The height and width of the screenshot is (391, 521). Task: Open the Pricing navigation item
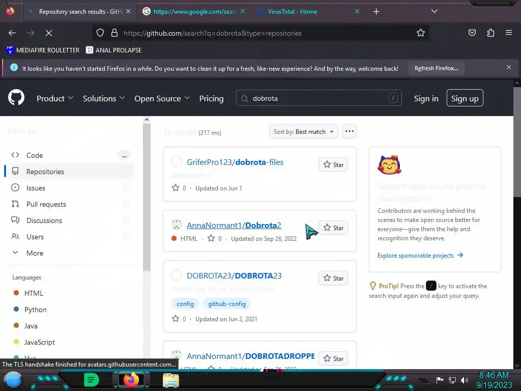click(x=211, y=98)
